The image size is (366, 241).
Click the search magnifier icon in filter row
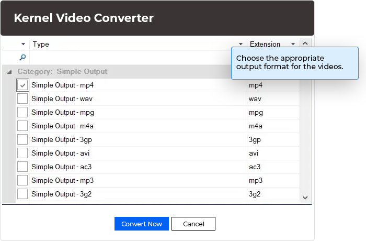(22, 57)
